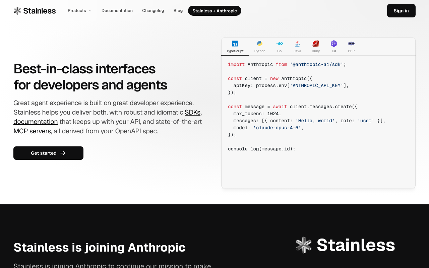Follow the SDKs link in hero text

pyautogui.click(x=193, y=112)
